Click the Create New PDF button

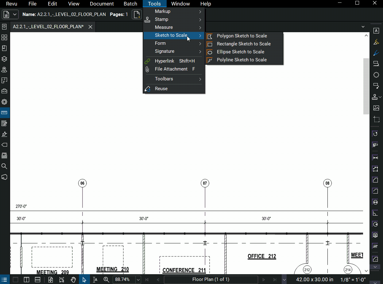click(137, 14)
